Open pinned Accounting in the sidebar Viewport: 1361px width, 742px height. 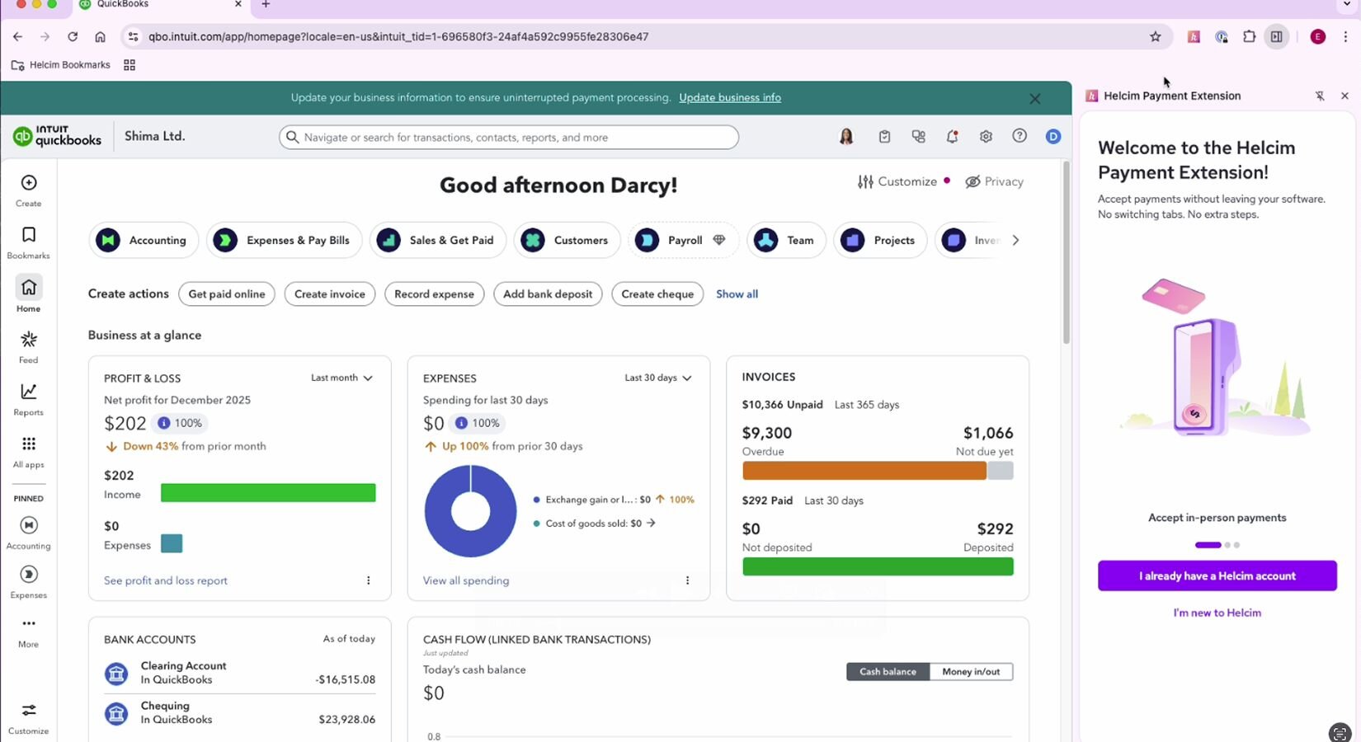[x=29, y=533]
